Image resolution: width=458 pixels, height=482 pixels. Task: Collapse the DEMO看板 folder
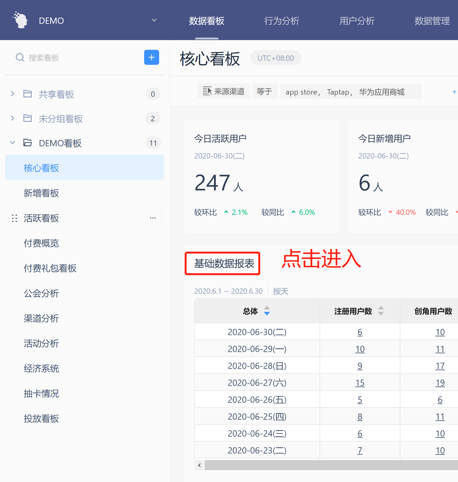[13, 143]
